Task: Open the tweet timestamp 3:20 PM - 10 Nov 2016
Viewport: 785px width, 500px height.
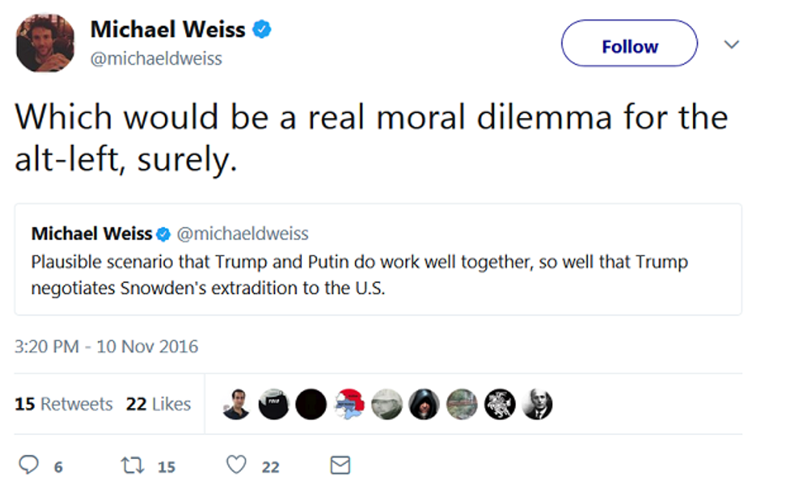Action: click(x=107, y=347)
